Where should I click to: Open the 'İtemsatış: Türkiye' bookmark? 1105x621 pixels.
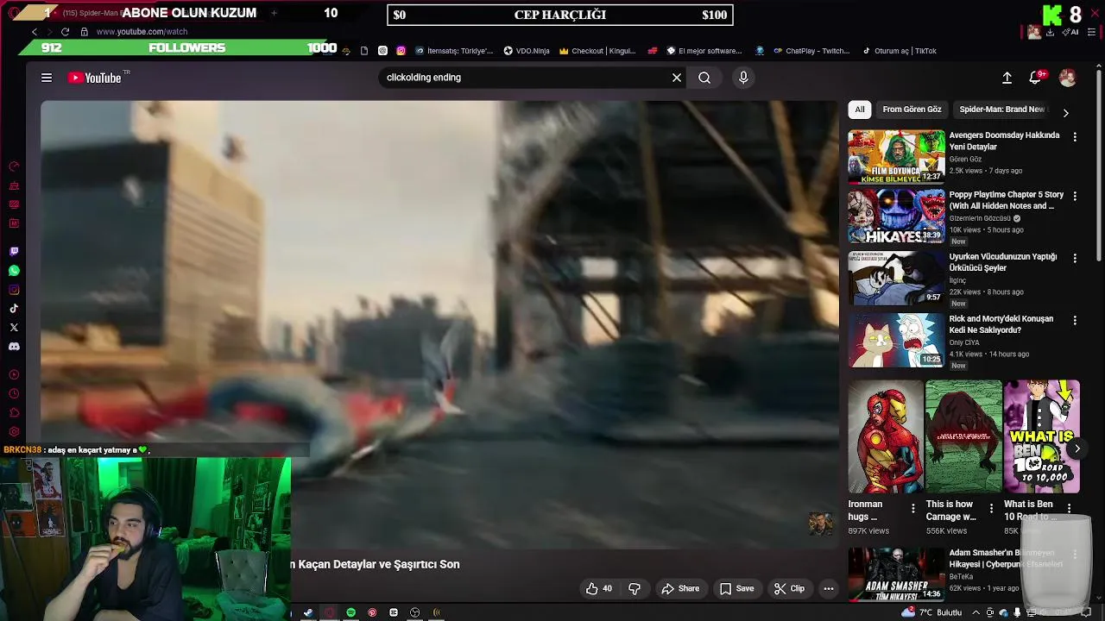click(454, 51)
